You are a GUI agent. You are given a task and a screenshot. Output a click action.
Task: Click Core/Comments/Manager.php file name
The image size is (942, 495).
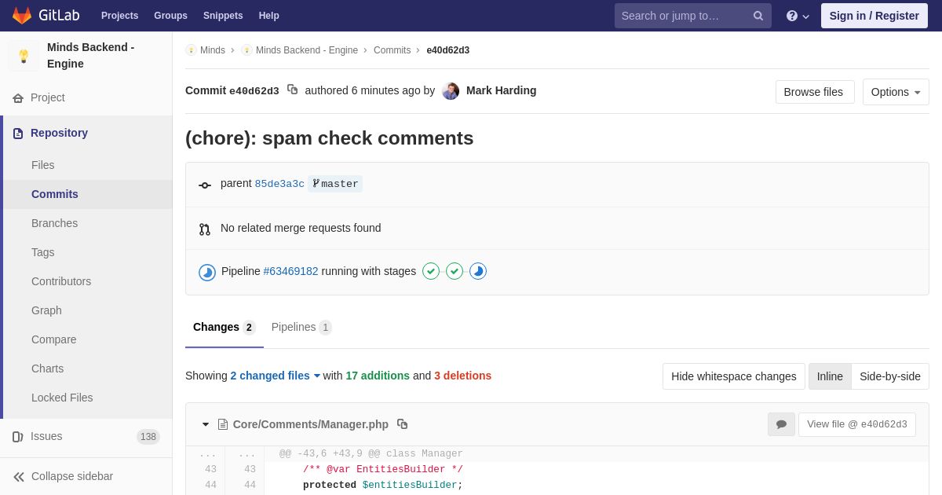coord(311,424)
